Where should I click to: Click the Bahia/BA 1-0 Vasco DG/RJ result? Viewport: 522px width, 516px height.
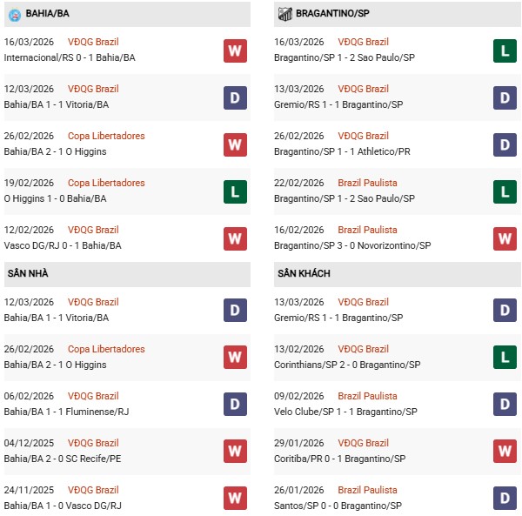(x=64, y=506)
